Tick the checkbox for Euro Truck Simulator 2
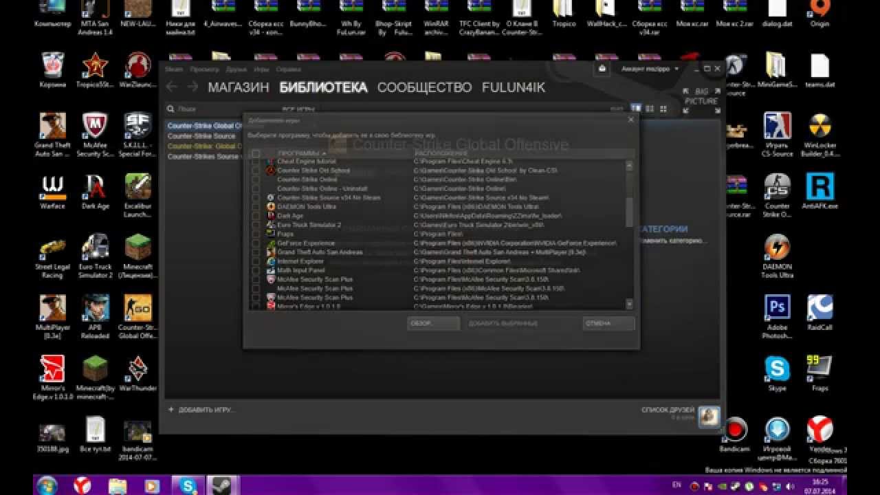Screen dimensions: 880x495 pos(256,225)
